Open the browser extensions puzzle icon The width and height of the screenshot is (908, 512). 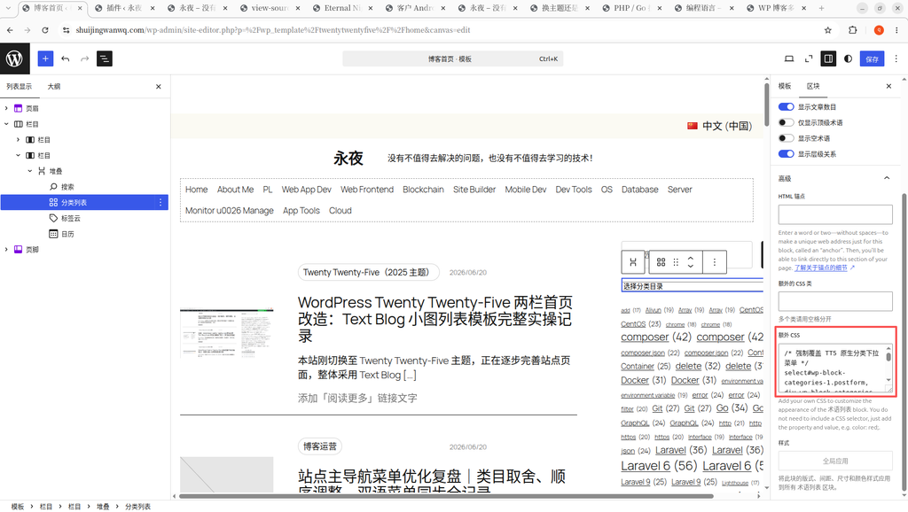coord(852,30)
